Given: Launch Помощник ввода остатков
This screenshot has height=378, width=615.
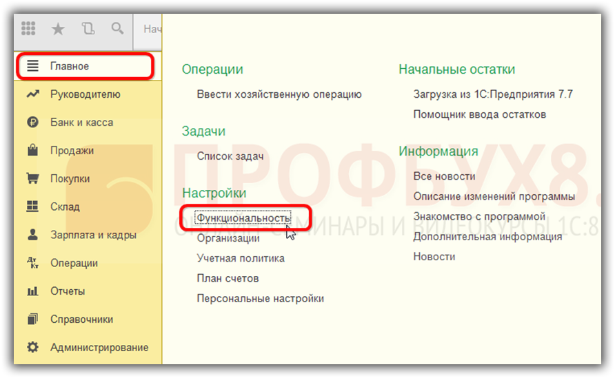Looking at the screenshot, I should pos(479,114).
